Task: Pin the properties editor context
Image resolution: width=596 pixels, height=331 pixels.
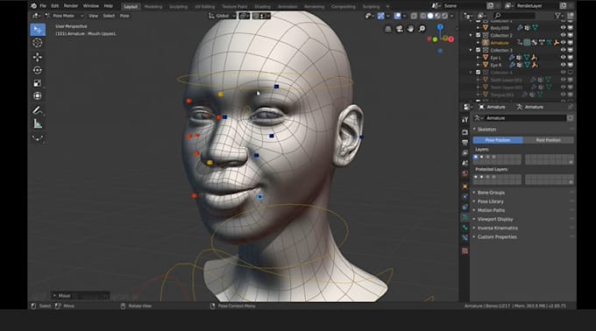Action: pyautogui.click(x=571, y=107)
